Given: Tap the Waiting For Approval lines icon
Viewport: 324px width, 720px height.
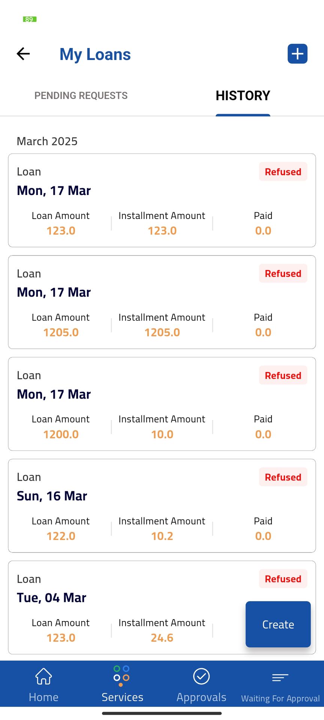Looking at the screenshot, I should pos(280,677).
